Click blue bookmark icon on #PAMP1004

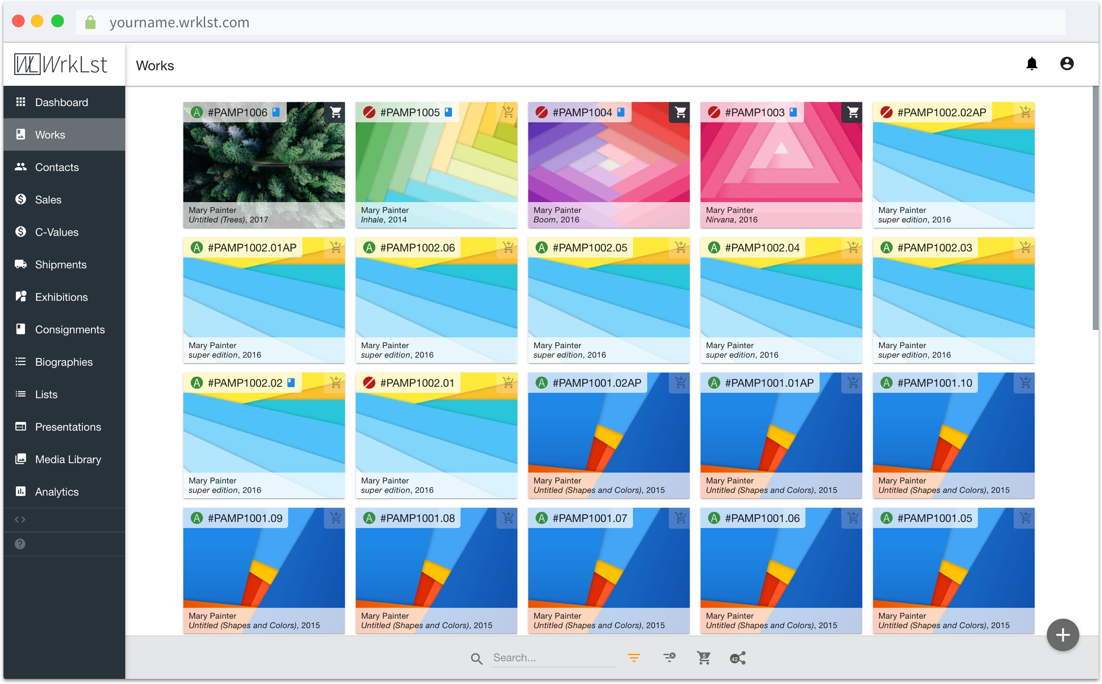[x=621, y=112]
